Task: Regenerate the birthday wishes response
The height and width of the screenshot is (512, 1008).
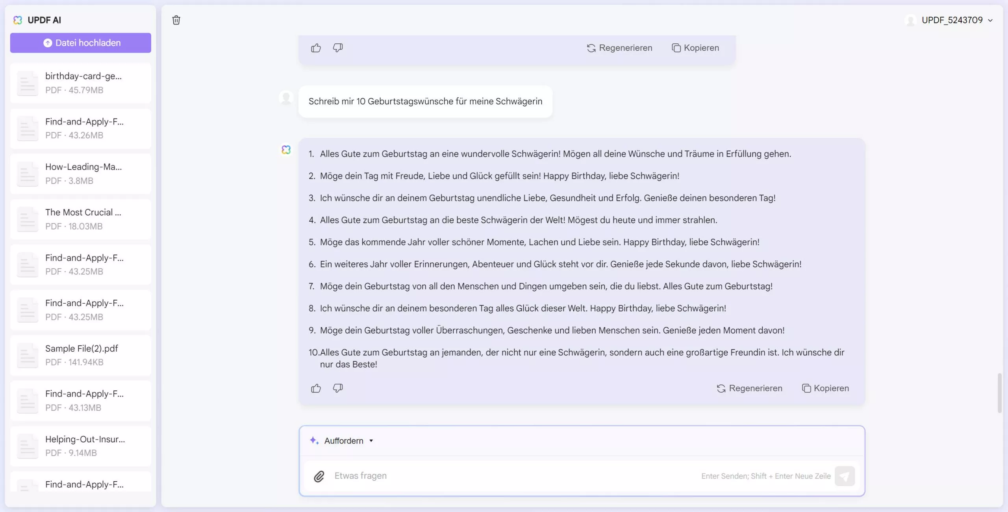Action: pos(749,388)
